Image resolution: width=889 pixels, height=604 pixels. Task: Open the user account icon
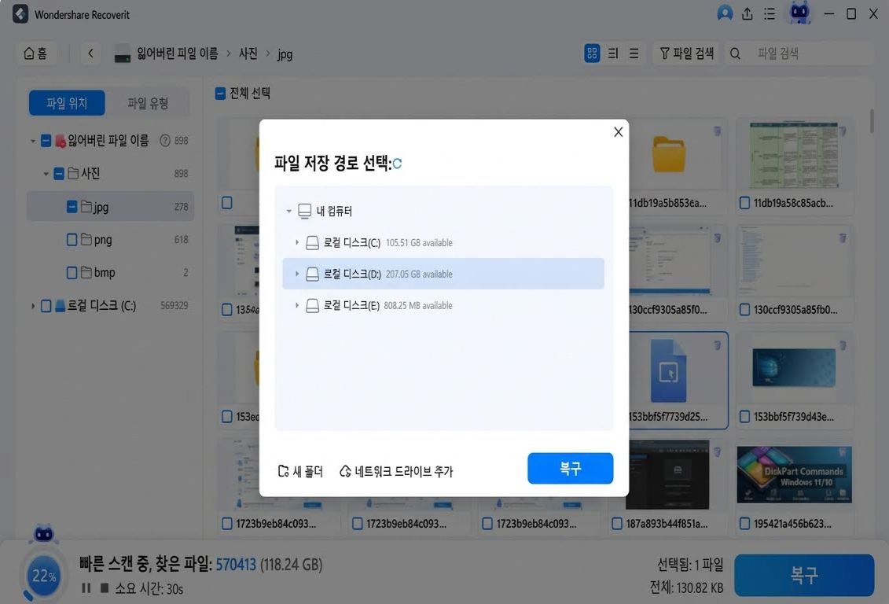click(725, 13)
